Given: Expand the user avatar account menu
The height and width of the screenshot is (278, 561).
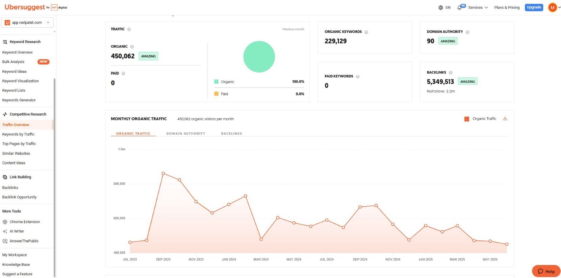Looking at the screenshot, I should (x=554, y=7).
